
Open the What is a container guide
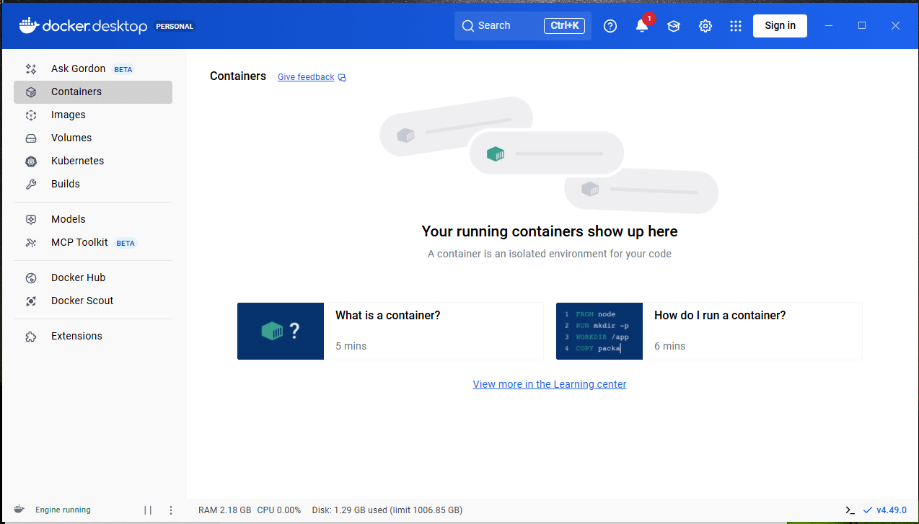tap(390, 331)
